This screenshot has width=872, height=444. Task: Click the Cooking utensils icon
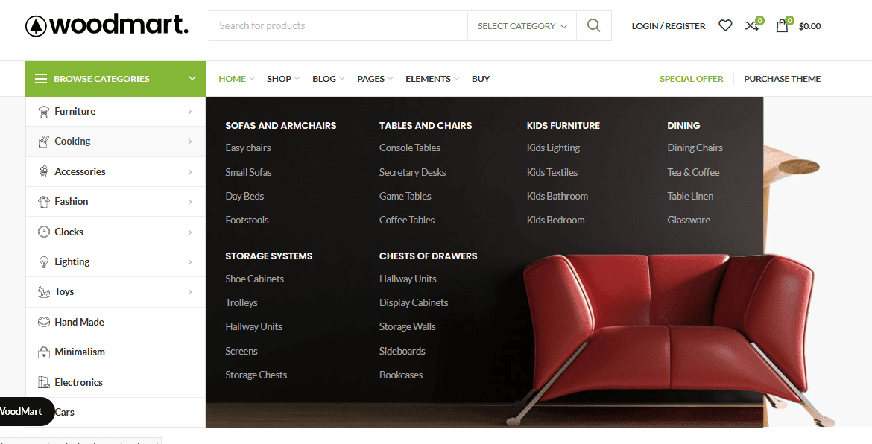43,141
